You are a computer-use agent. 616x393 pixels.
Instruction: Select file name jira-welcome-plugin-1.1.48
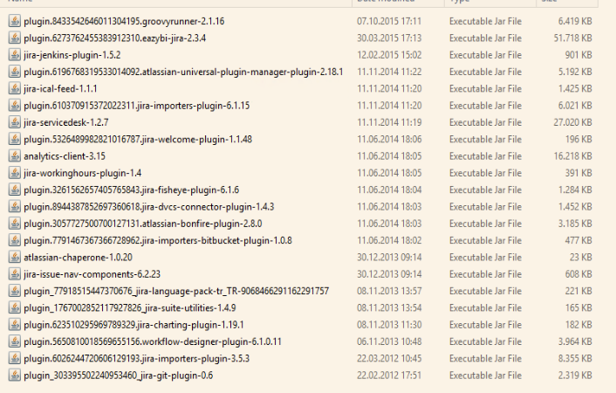coord(138,140)
